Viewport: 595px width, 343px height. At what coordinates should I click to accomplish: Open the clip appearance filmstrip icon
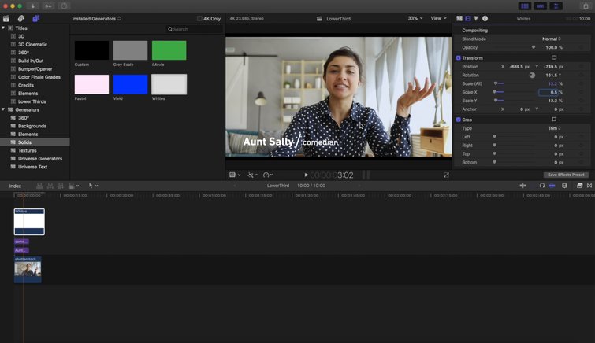coord(564,186)
